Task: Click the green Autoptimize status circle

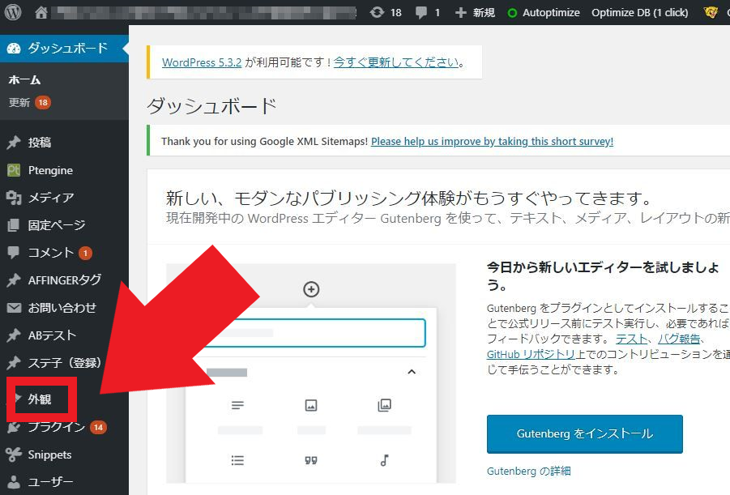Action: pos(512,13)
